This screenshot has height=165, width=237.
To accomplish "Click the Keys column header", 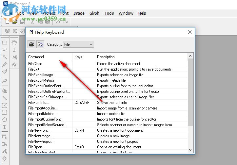I will (84, 57).
